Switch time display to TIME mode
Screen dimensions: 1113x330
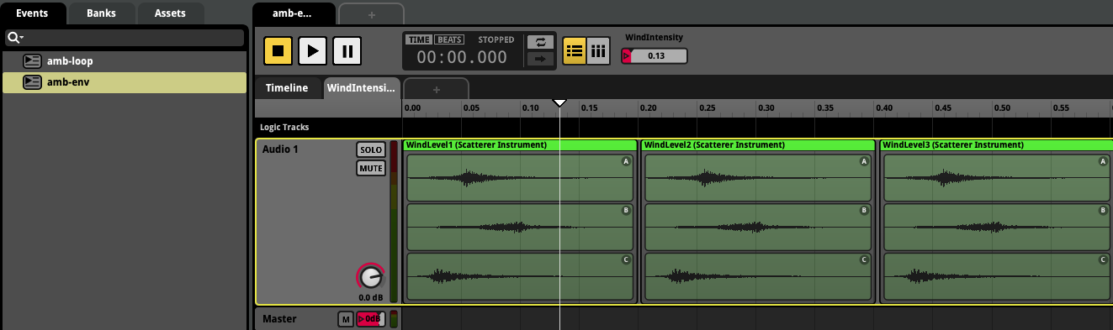tap(419, 39)
